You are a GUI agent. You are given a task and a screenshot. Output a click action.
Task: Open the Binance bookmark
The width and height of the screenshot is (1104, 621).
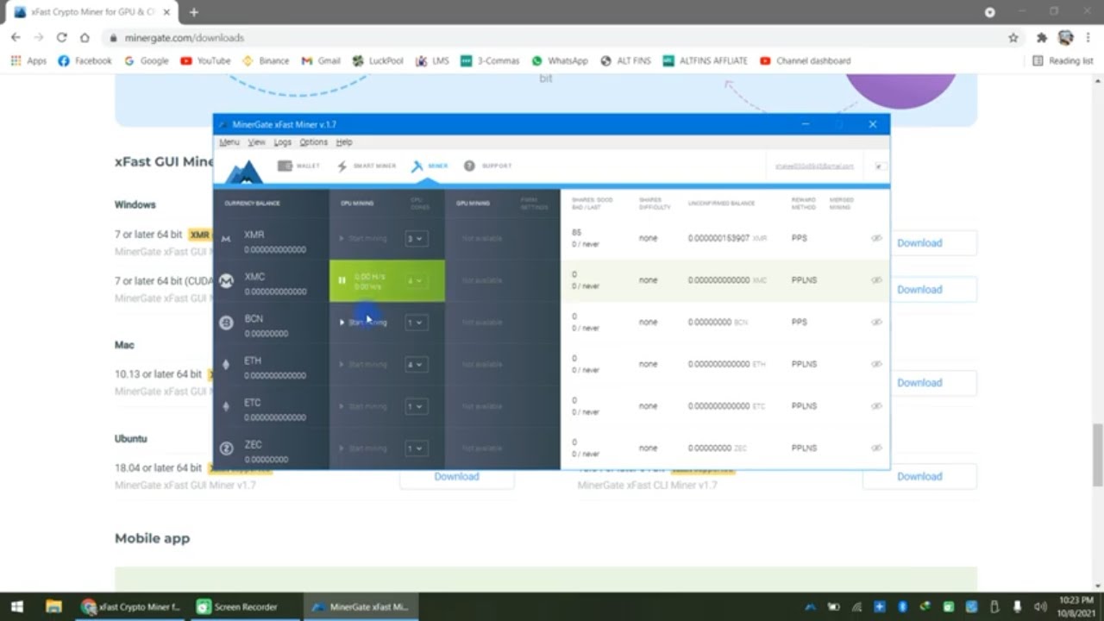(266, 61)
